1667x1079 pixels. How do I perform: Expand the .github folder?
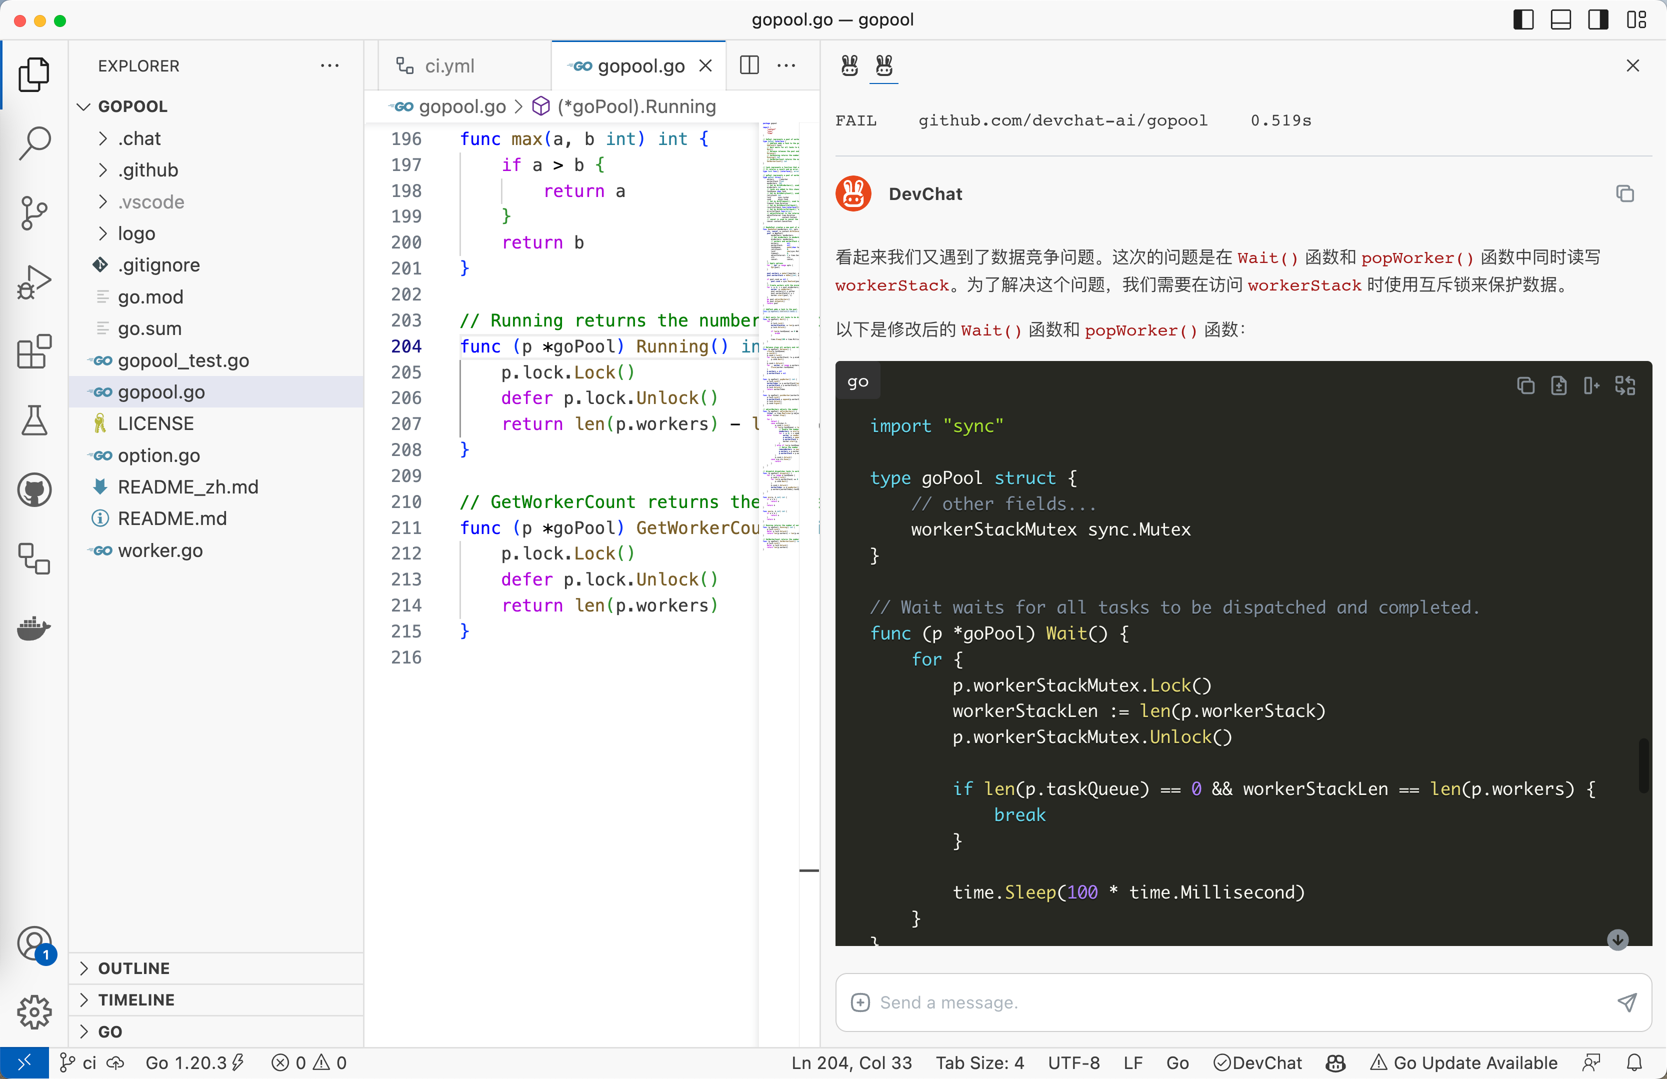tap(148, 170)
